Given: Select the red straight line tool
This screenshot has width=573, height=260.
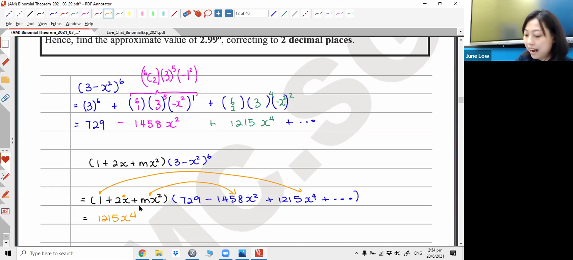Looking at the screenshot, I should tap(174, 14).
